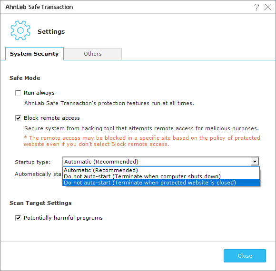Select the System Security tab
The height and width of the screenshot is (271, 276).
pos(34,54)
